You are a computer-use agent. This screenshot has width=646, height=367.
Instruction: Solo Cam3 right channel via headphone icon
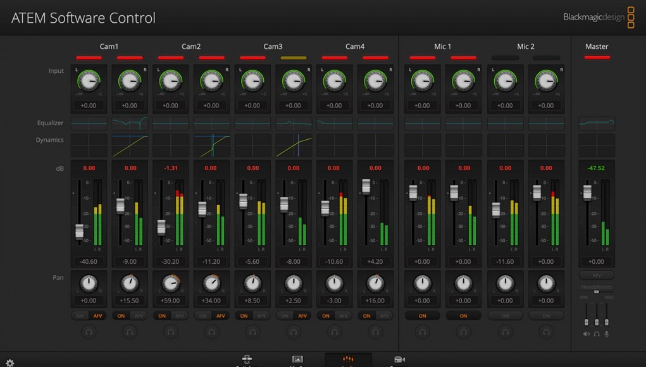pyautogui.click(x=294, y=332)
